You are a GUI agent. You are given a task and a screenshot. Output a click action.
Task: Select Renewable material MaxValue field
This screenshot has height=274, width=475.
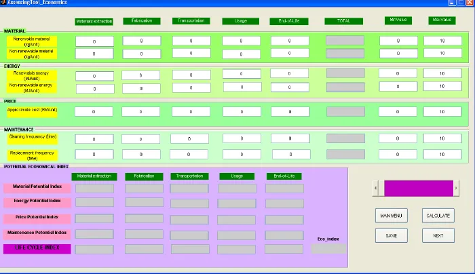tap(442, 41)
